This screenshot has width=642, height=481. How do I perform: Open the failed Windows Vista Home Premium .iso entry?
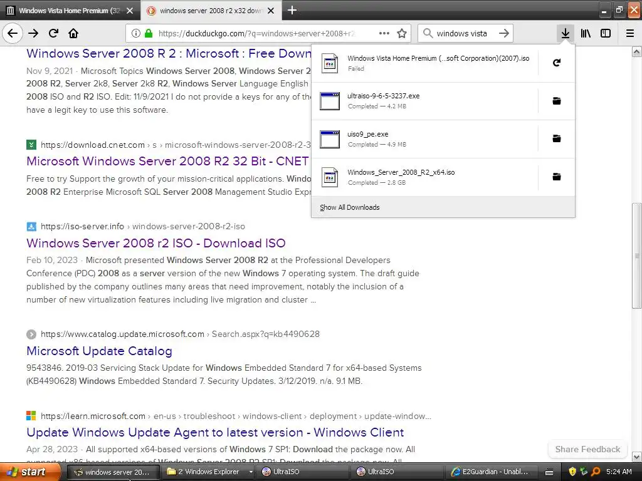pos(425,63)
